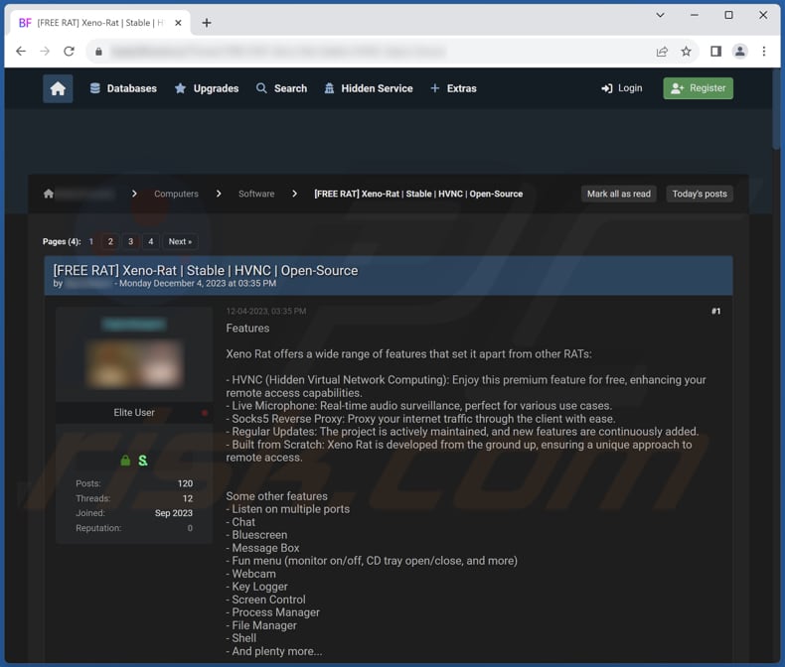The width and height of the screenshot is (785, 667).
Task: Click the forum home icon in navbar
Action: pos(58,88)
